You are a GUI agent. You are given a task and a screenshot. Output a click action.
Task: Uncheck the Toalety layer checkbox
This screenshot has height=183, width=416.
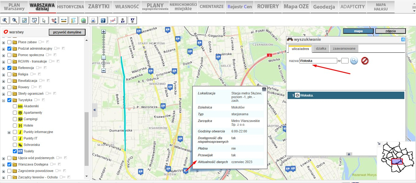point(15,151)
